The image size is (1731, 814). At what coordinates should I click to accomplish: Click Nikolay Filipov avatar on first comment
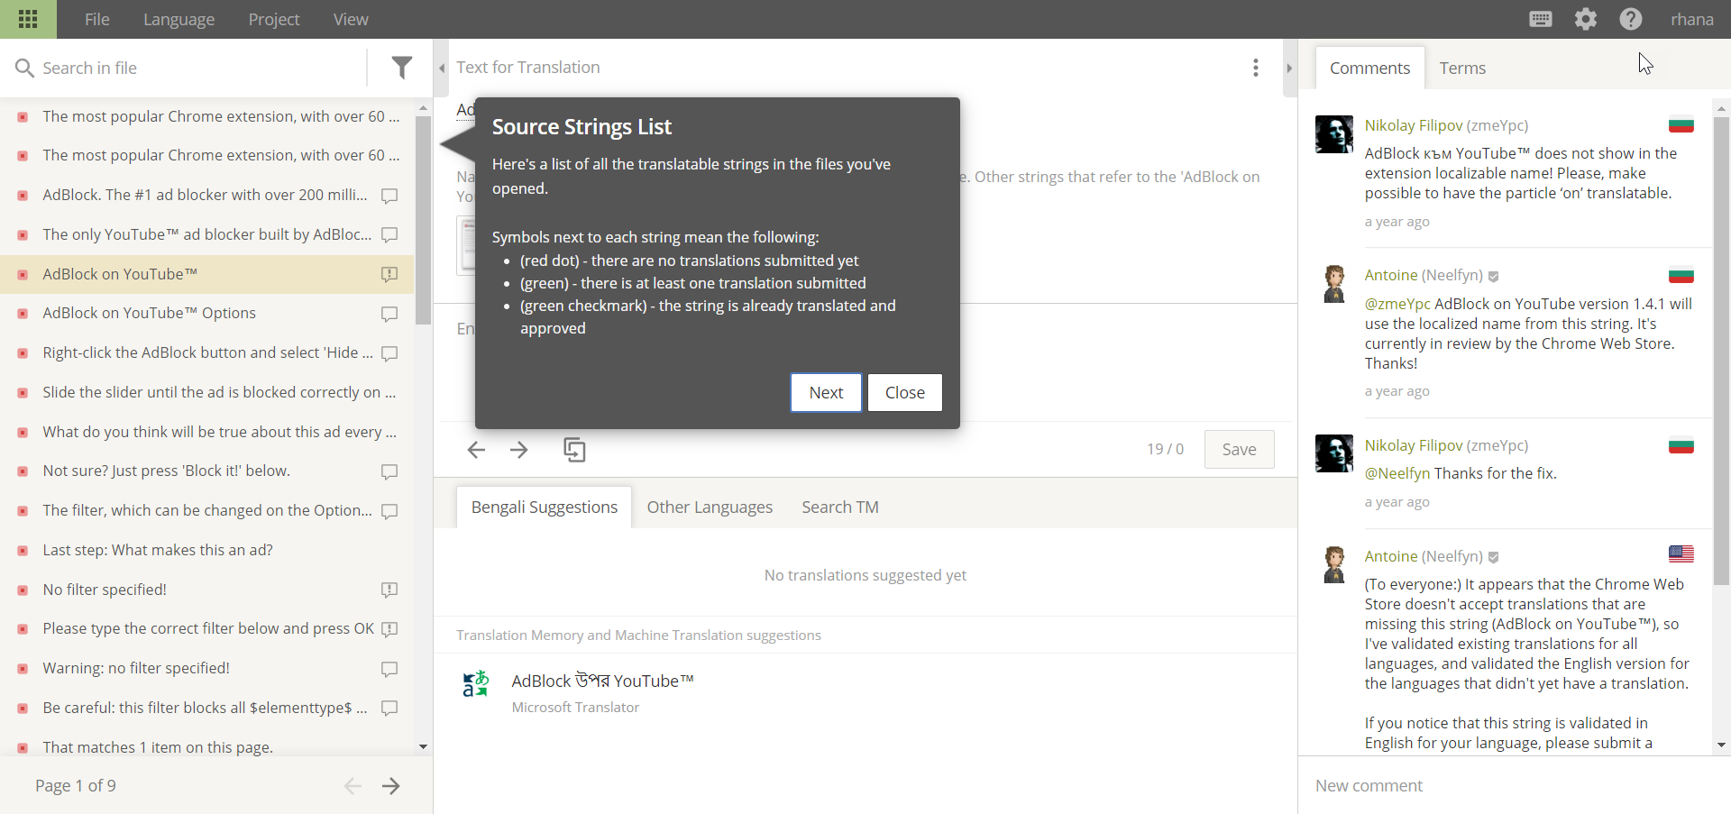pos(1334,134)
